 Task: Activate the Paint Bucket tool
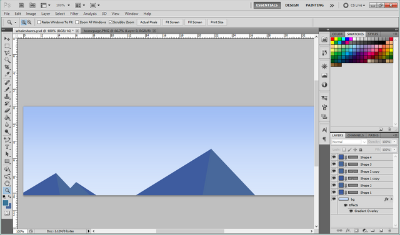click(7, 118)
